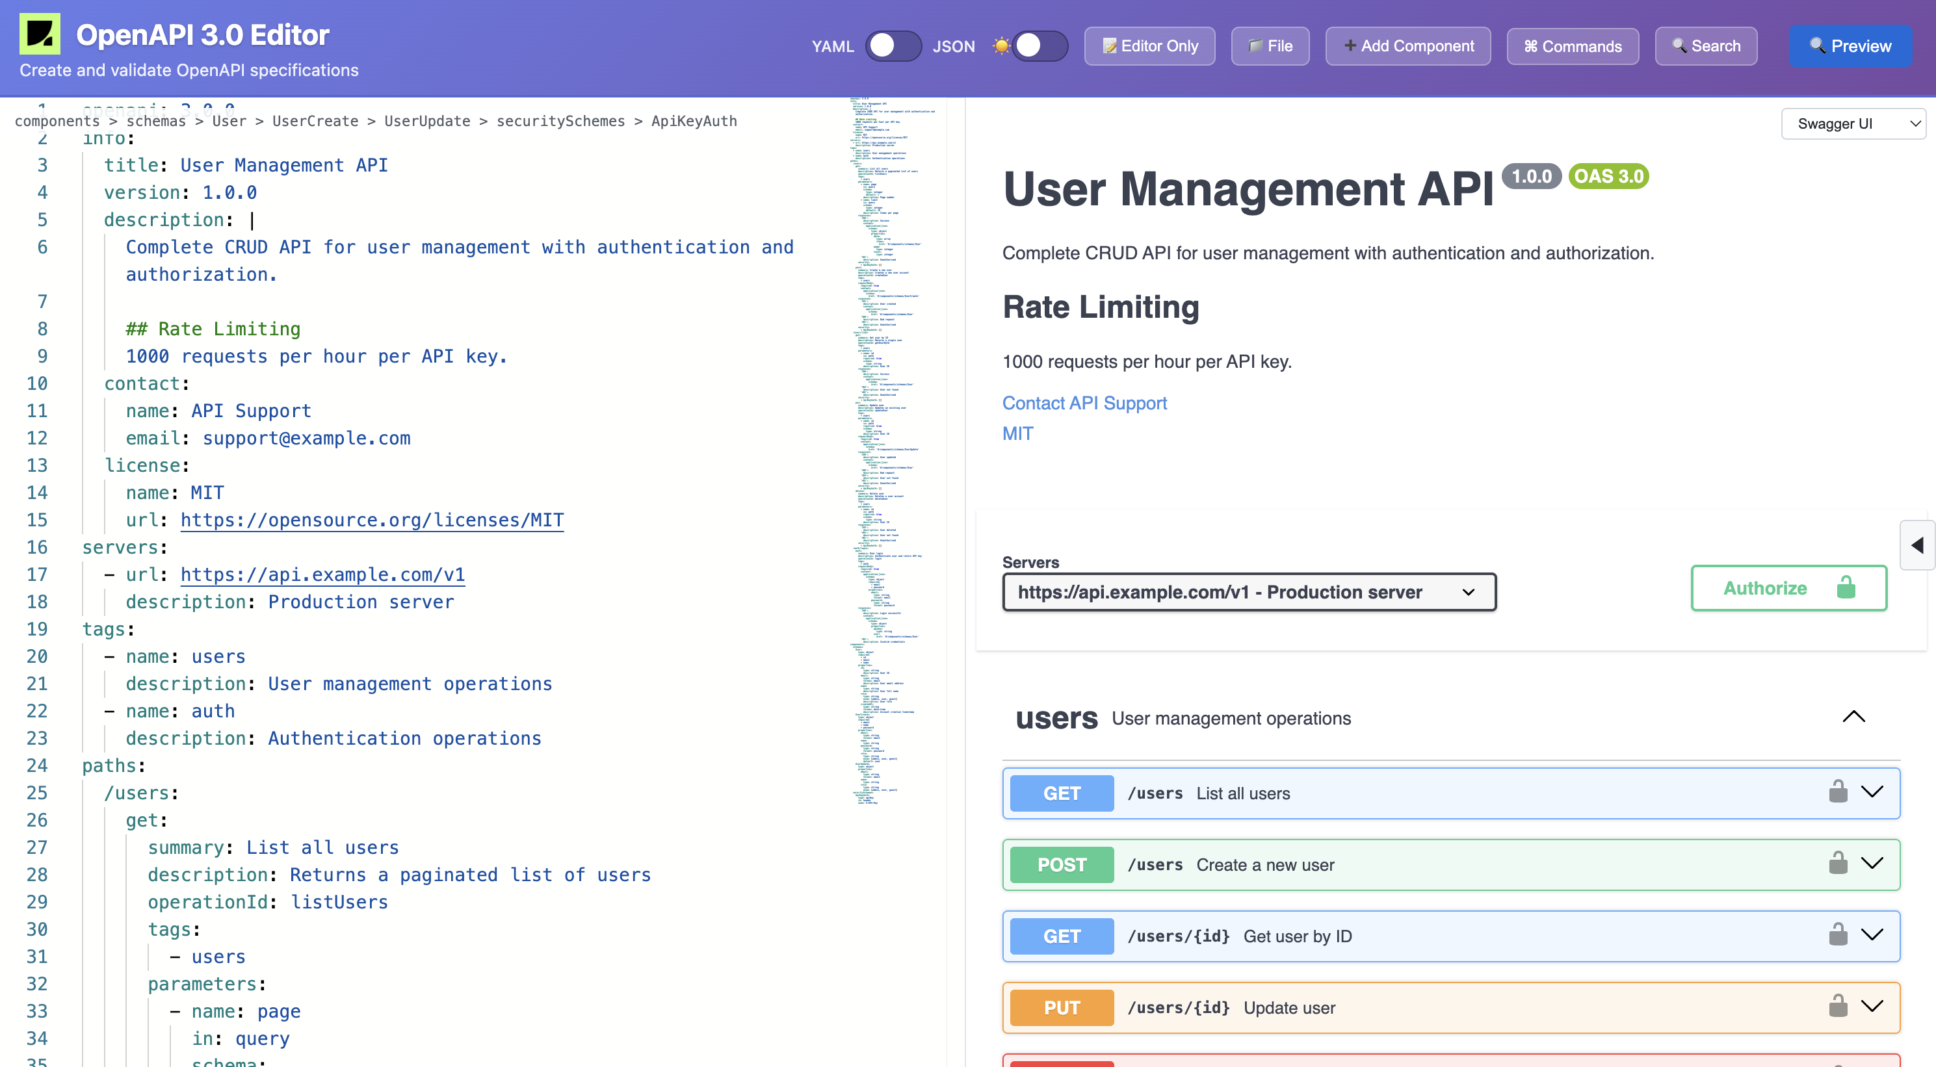This screenshot has height=1067, width=1936.
Task: Open the MIT license link in preview
Action: [1017, 433]
